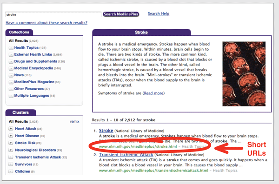
Task: Click the remix link in Clusters
Action: click(74, 122)
